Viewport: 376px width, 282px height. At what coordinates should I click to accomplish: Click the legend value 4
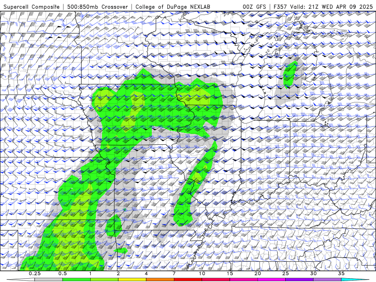(146, 274)
